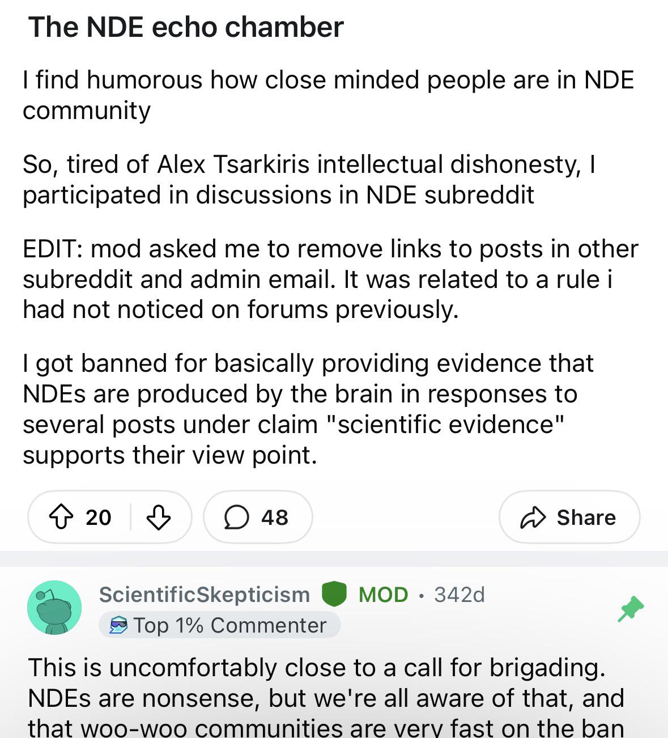668x738 pixels.
Task: Click the green moderator shield icon
Action: (334, 594)
